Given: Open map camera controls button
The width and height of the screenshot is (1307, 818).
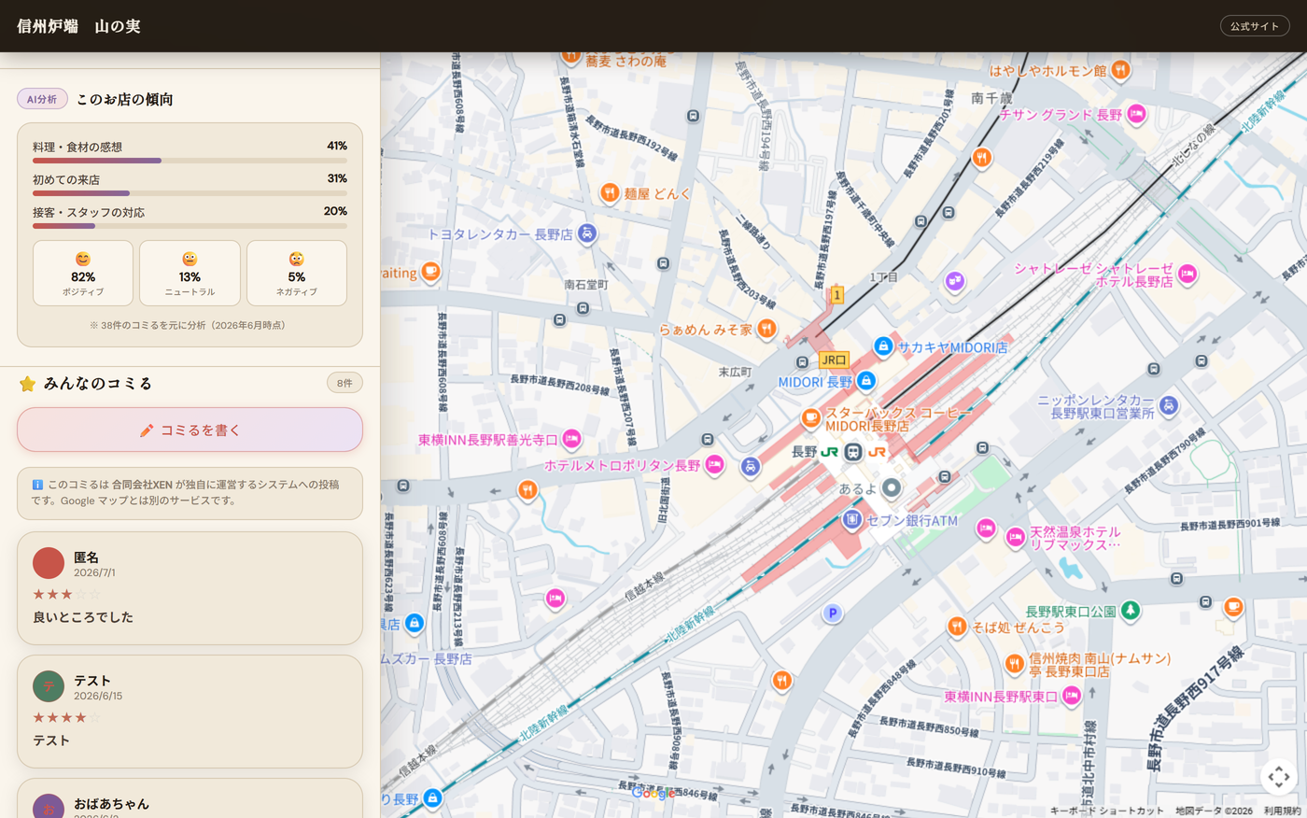Looking at the screenshot, I should tap(1279, 776).
